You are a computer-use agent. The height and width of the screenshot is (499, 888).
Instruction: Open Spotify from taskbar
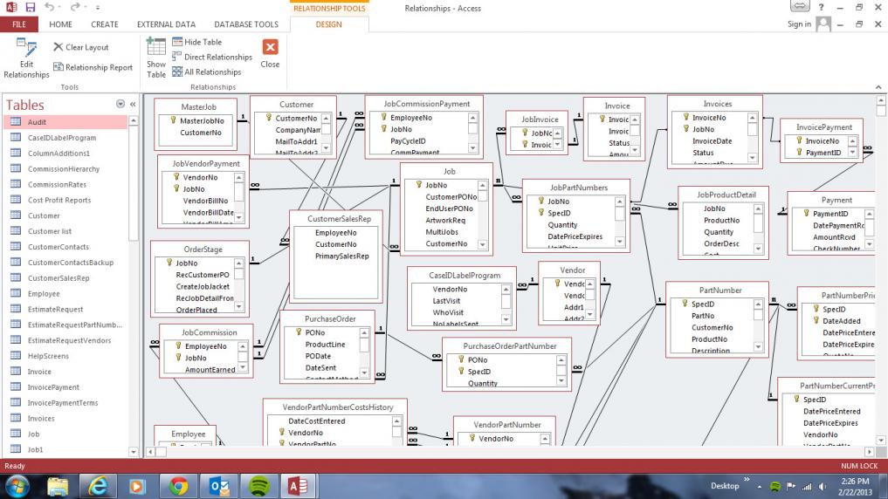258,487
